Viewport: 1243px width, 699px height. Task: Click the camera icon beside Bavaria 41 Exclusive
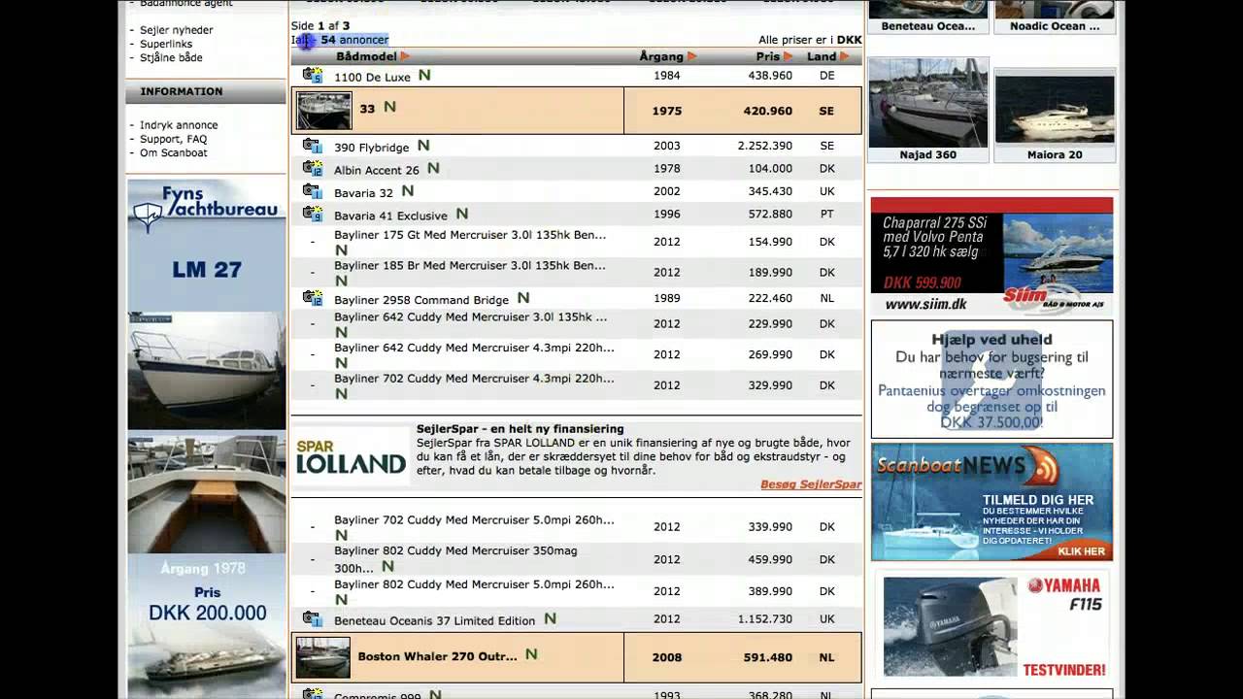[x=312, y=214]
